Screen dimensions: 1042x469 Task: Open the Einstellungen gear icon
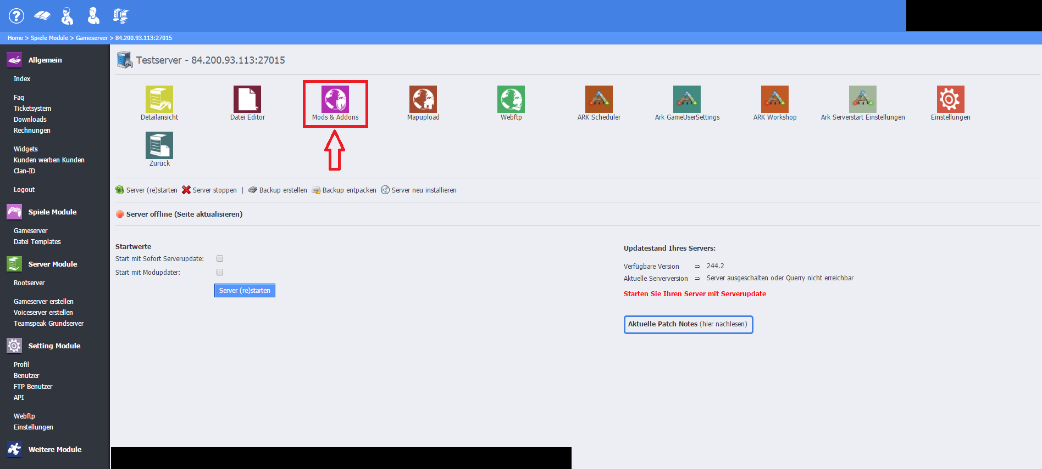coord(950,100)
